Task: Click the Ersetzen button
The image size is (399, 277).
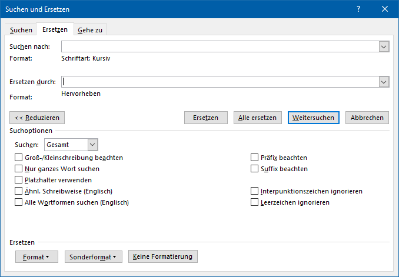Action: point(206,118)
